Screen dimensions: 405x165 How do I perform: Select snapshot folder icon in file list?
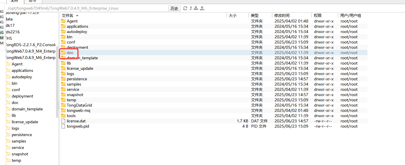[63, 95]
